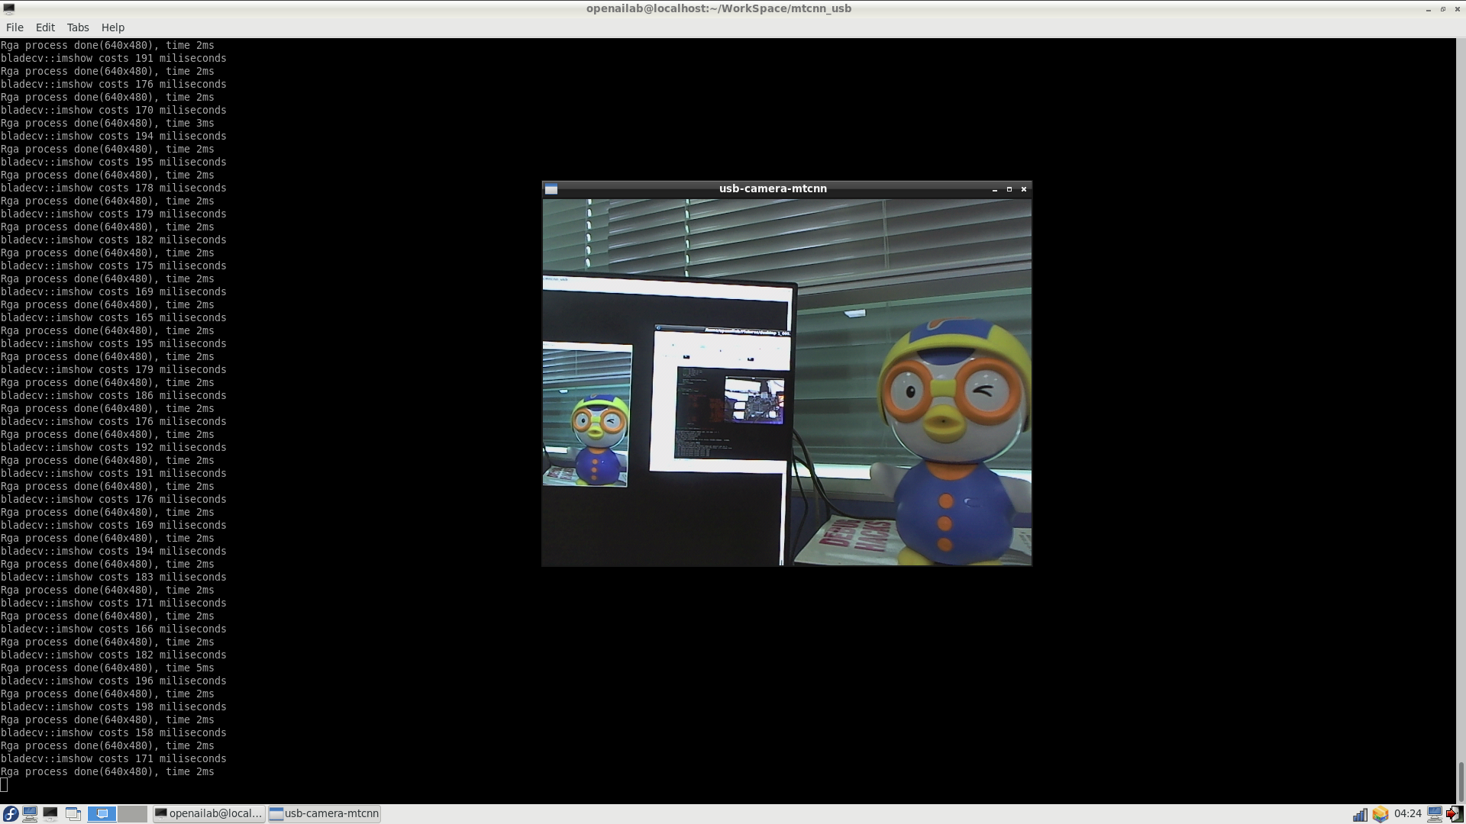The width and height of the screenshot is (1466, 824).
Task: Click line 'imshow costs 196 miliseconds'
Action: [113, 681]
